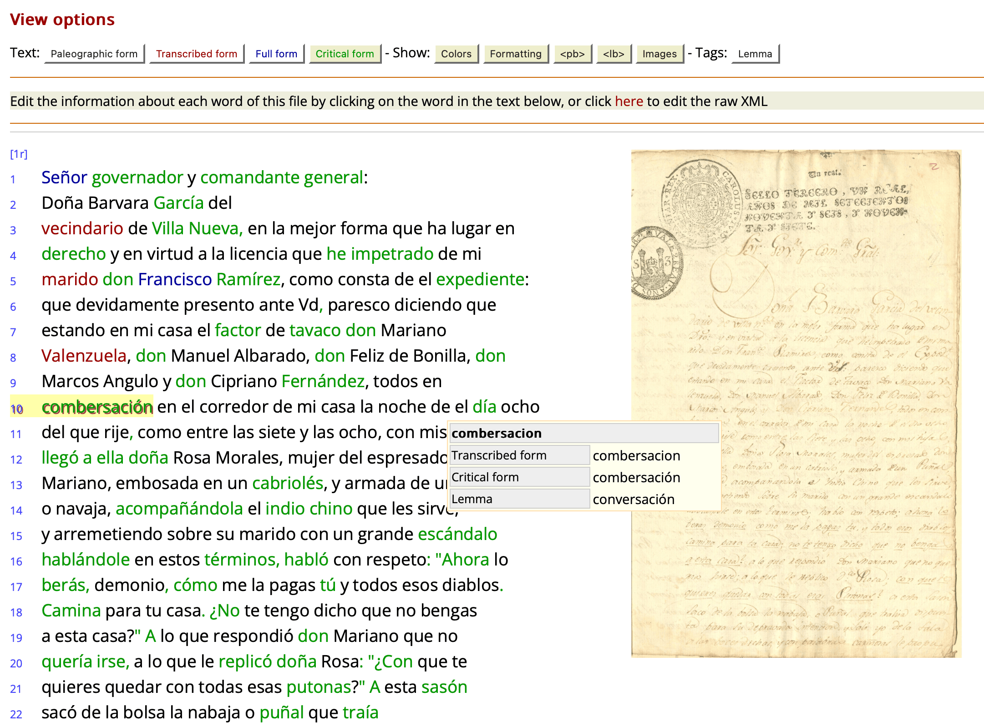Click the [1r] page marker
Image resolution: width=984 pixels, height=727 pixels.
19,154
